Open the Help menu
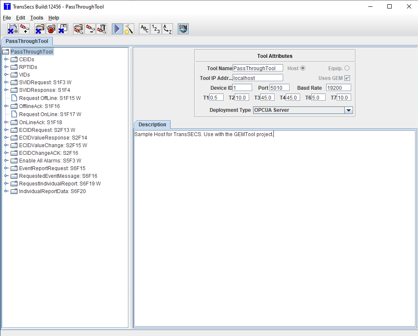418x336 pixels. coord(54,18)
